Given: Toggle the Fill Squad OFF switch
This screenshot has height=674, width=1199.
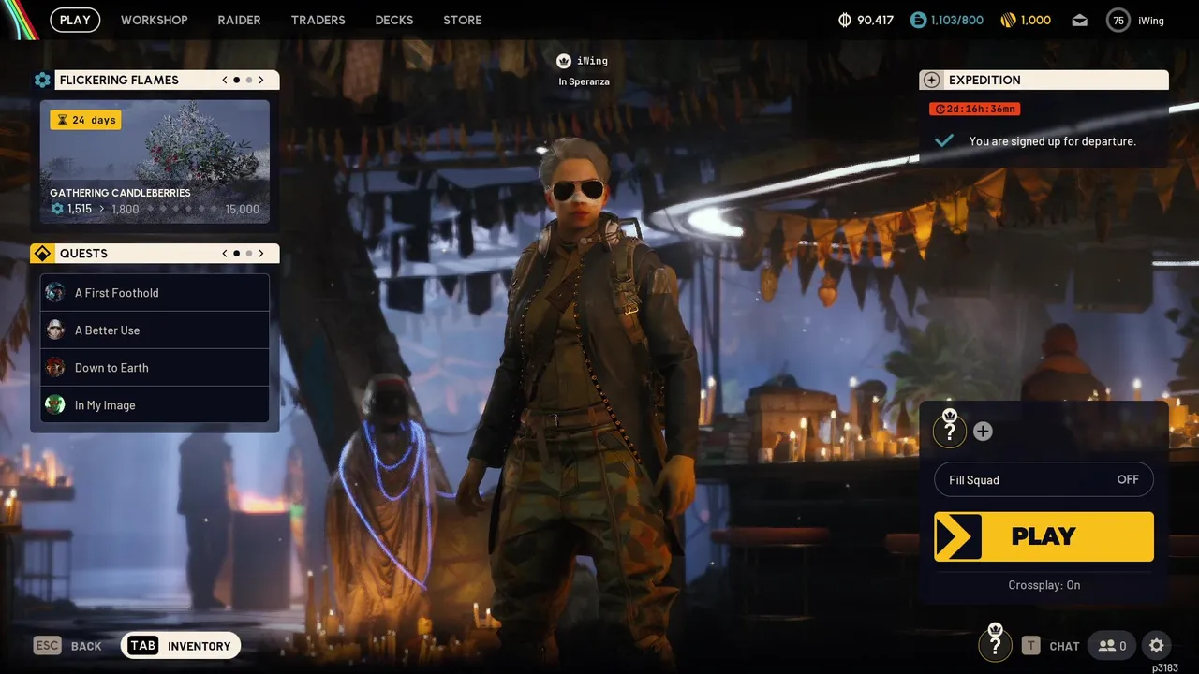Looking at the screenshot, I should click(1044, 479).
